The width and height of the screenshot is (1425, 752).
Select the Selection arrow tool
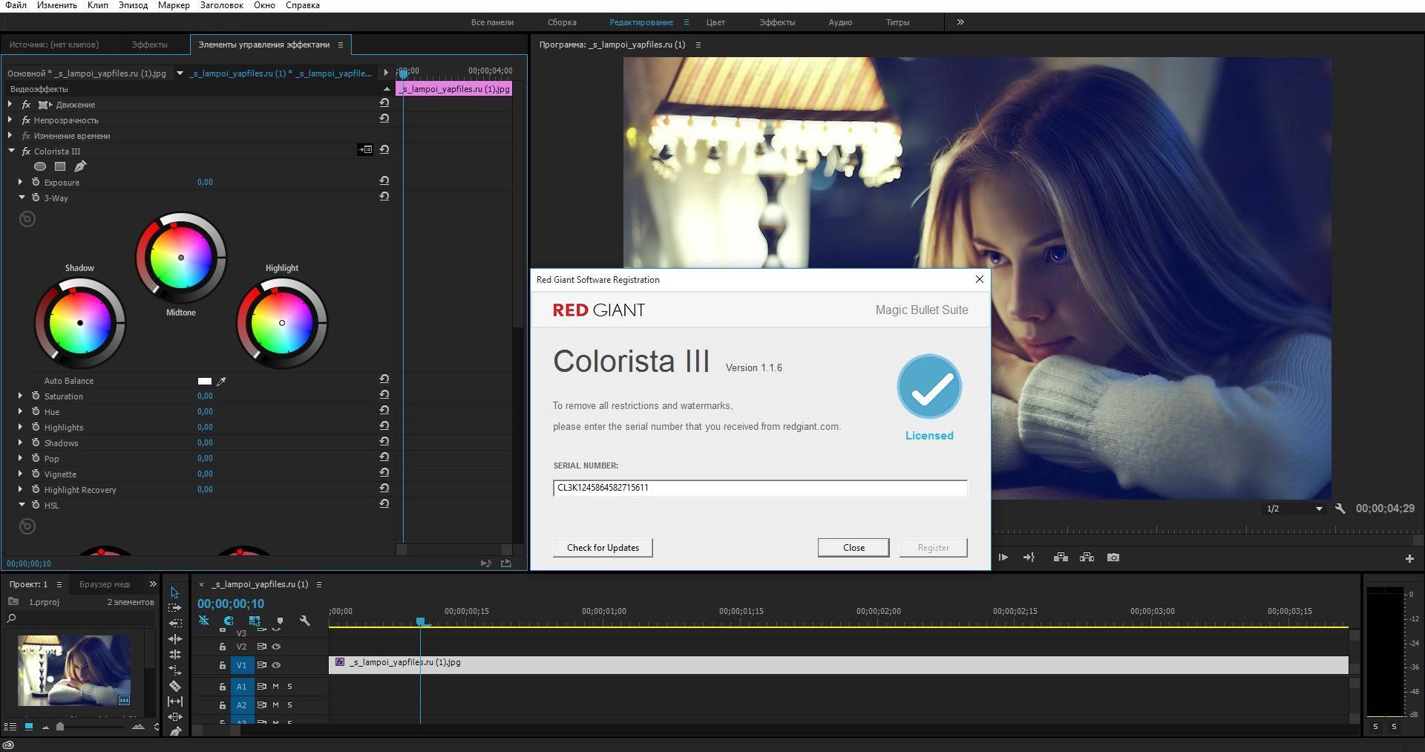coord(174,592)
